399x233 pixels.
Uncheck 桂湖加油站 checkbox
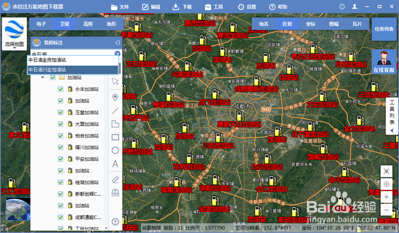pyautogui.click(x=61, y=182)
